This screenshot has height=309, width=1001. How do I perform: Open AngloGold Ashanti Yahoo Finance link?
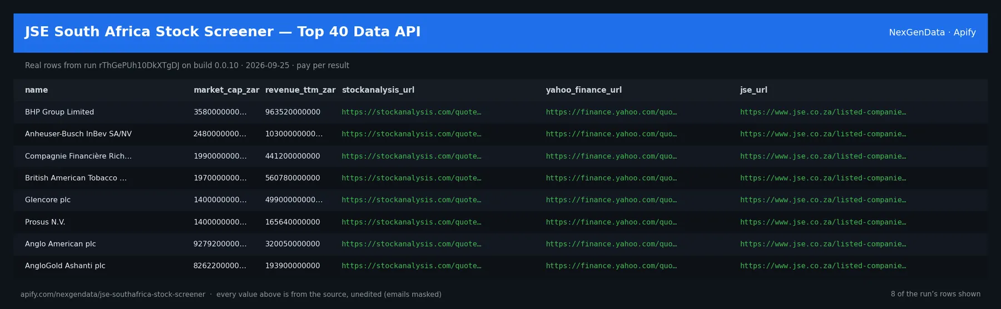coord(611,266)
